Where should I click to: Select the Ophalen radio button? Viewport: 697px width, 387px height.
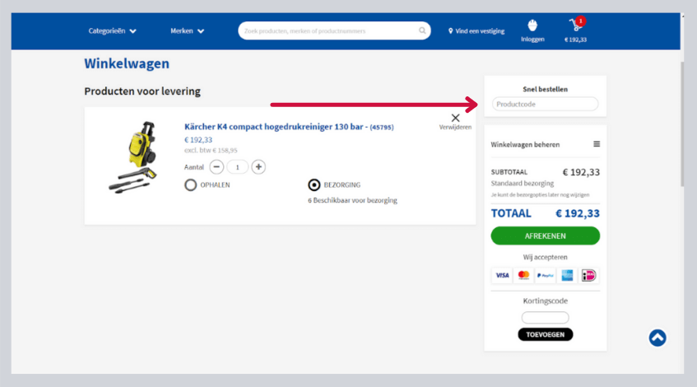191,184
